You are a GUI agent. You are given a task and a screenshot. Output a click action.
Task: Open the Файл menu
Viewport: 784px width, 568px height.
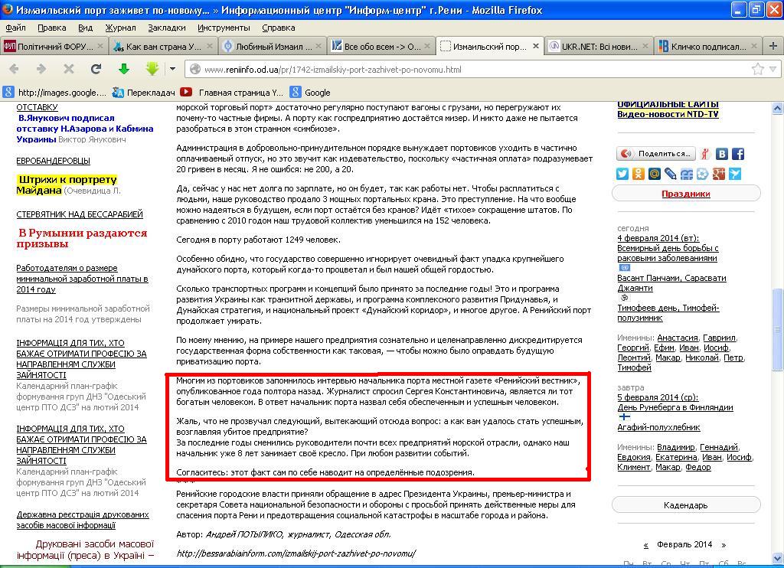[16, 28]
